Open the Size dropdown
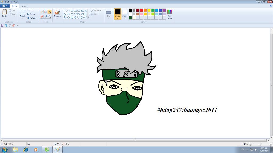This screenshot has height=153, width=273. point(109,14)
